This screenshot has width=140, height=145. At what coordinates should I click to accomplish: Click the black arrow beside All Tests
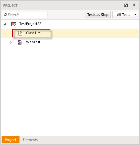tap(135, 14)
